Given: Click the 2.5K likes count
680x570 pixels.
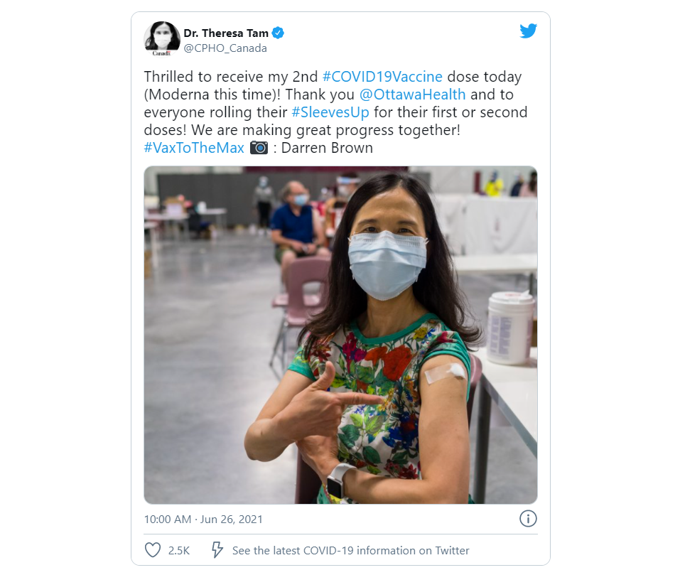Looking at the screenshot, I should pyautogui.click(x=179, y=551).
